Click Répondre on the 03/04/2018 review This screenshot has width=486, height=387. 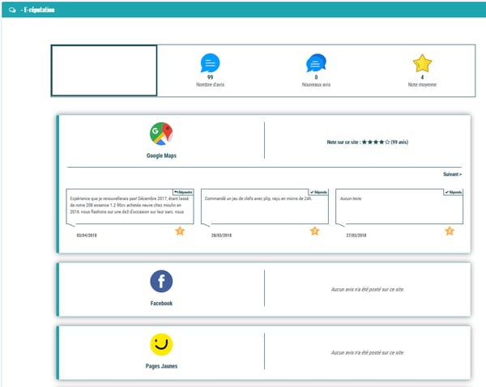[x=183, y=192]
